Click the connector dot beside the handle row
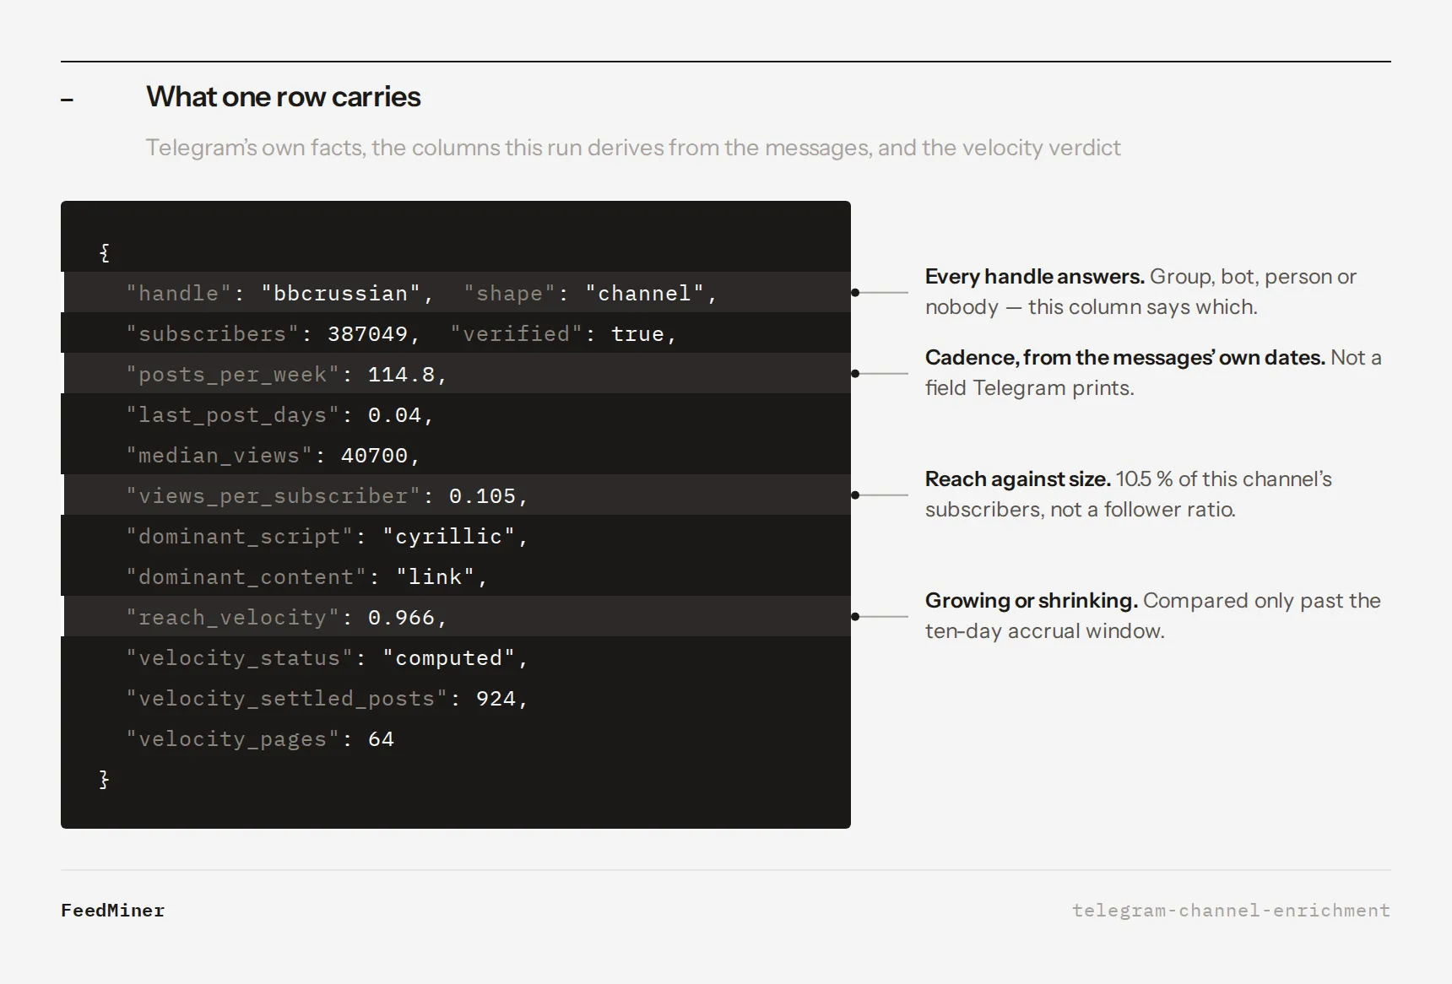This screenshot has height=984, width=1452. point(855,293)
